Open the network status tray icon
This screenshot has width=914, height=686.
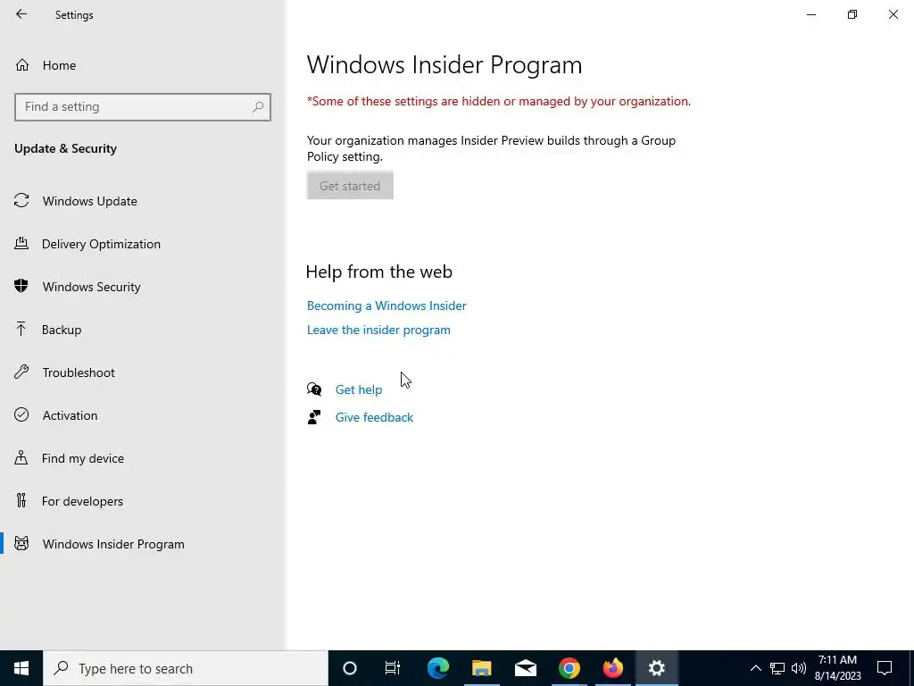777,668
